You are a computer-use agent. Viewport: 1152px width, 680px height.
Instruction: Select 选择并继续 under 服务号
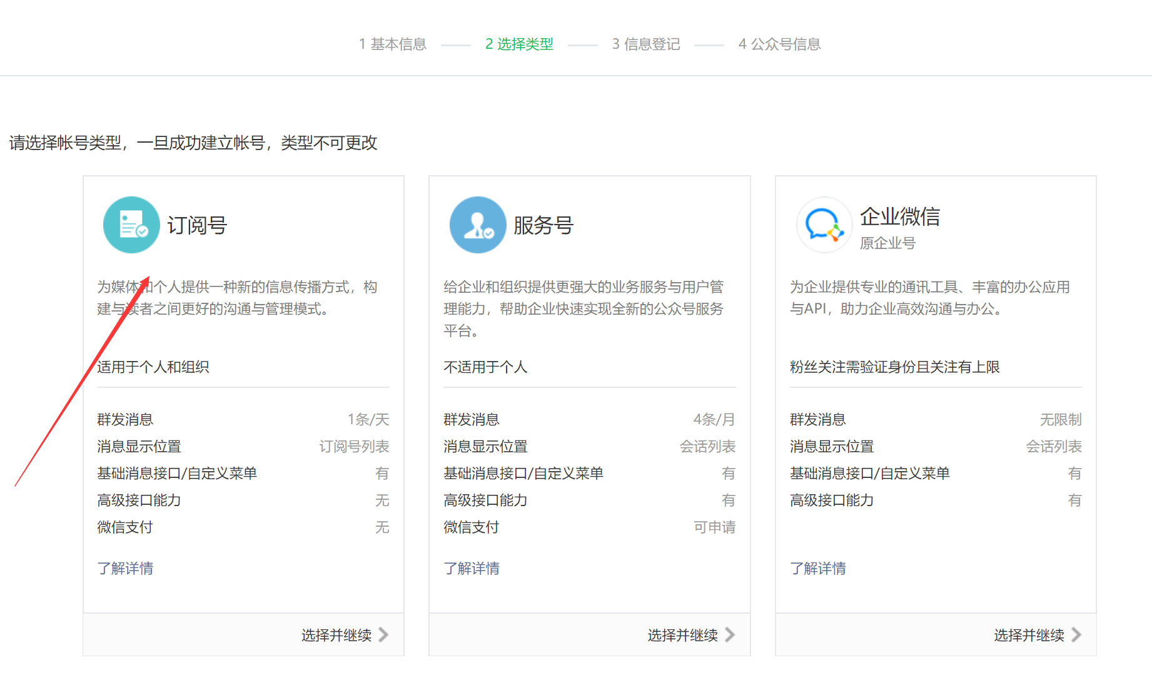tap(683, 635)
